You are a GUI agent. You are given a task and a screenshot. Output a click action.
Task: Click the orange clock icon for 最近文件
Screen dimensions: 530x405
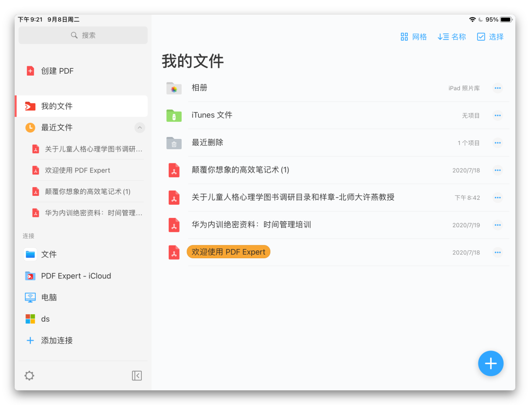click(30, 128)
